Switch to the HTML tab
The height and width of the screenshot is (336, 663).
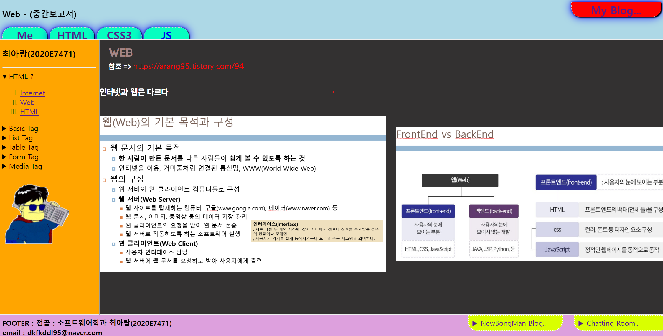coord(72,34)
